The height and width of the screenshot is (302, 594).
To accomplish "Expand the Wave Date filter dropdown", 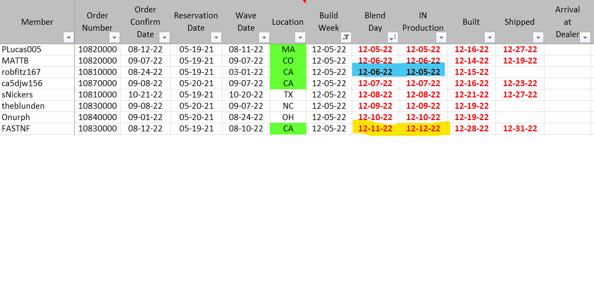I will [x=263, y=38].
